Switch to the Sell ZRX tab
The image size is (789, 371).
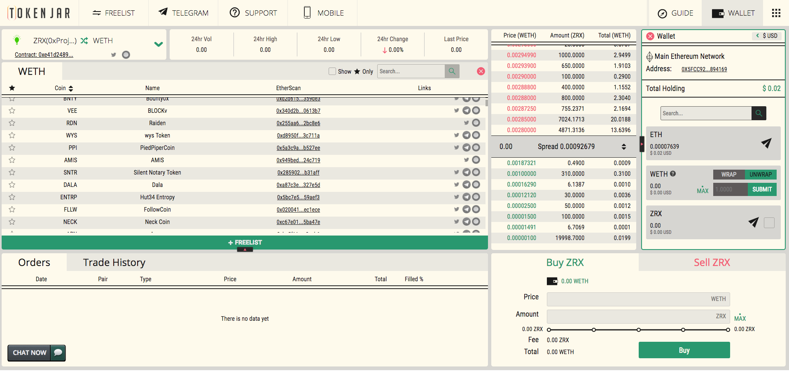click(x=712, y=262)
